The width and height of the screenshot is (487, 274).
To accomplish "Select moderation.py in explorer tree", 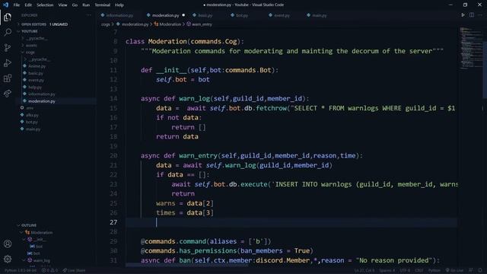I will [x=56, y=101].
